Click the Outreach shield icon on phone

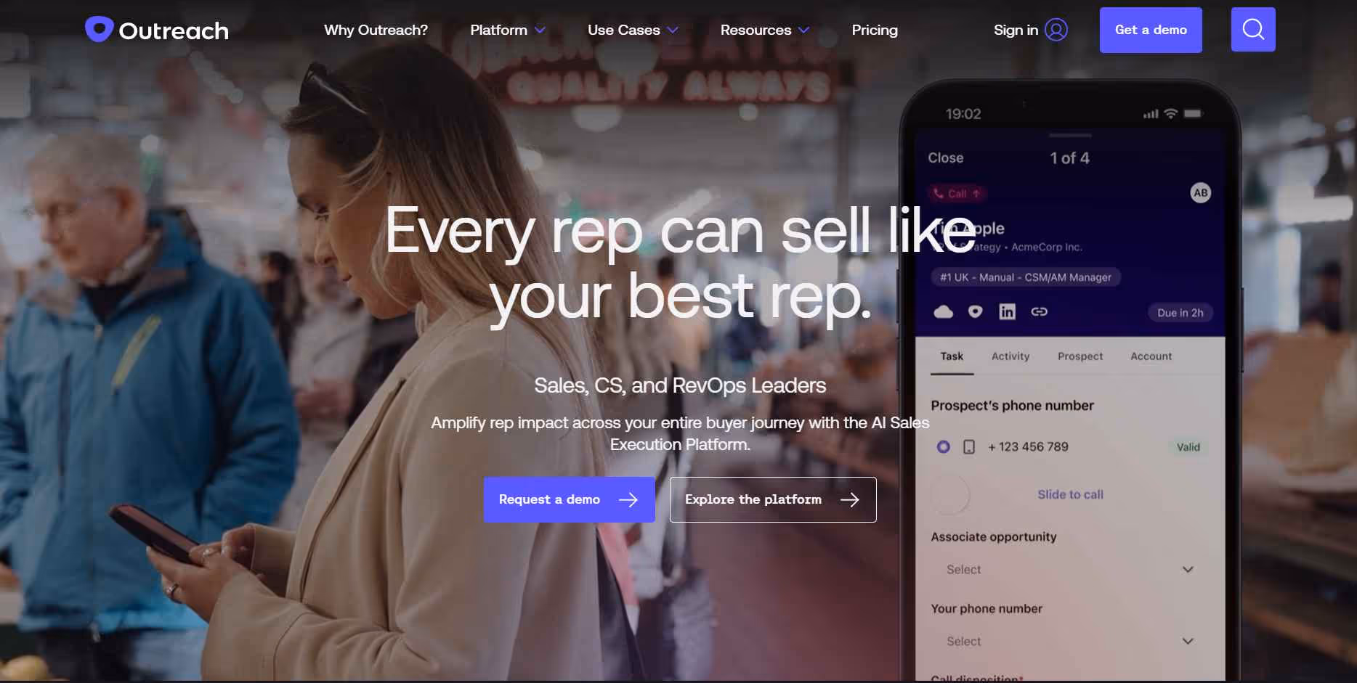976,311
